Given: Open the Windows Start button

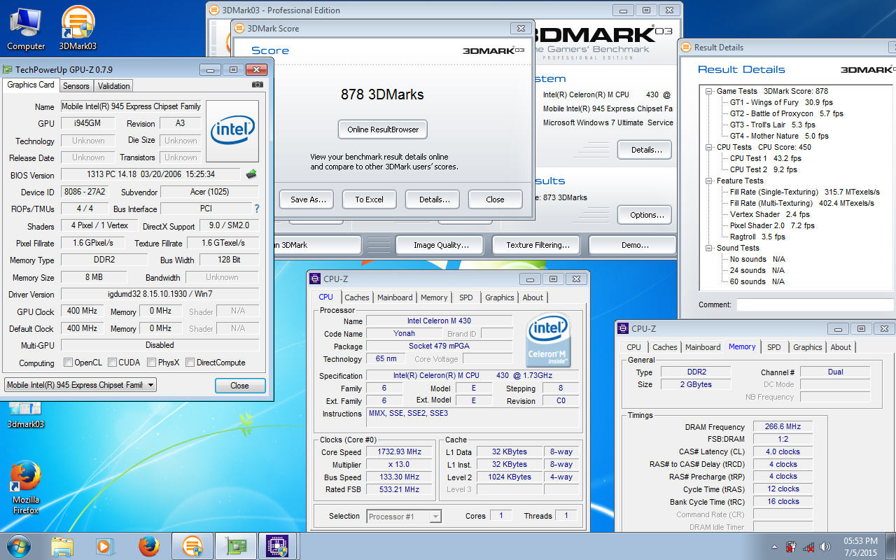Looking at the screenshot, I should [19, 545].
